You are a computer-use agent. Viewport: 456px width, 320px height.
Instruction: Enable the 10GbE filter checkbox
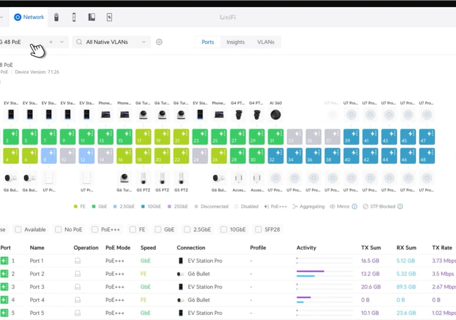tap(224, 230)
